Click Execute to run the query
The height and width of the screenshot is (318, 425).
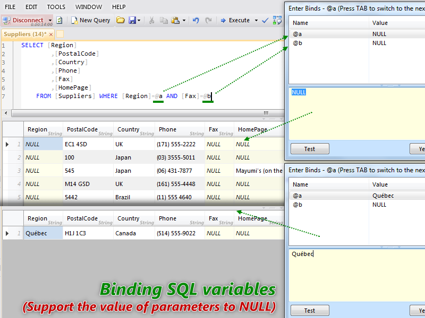(x=235, y=20)
